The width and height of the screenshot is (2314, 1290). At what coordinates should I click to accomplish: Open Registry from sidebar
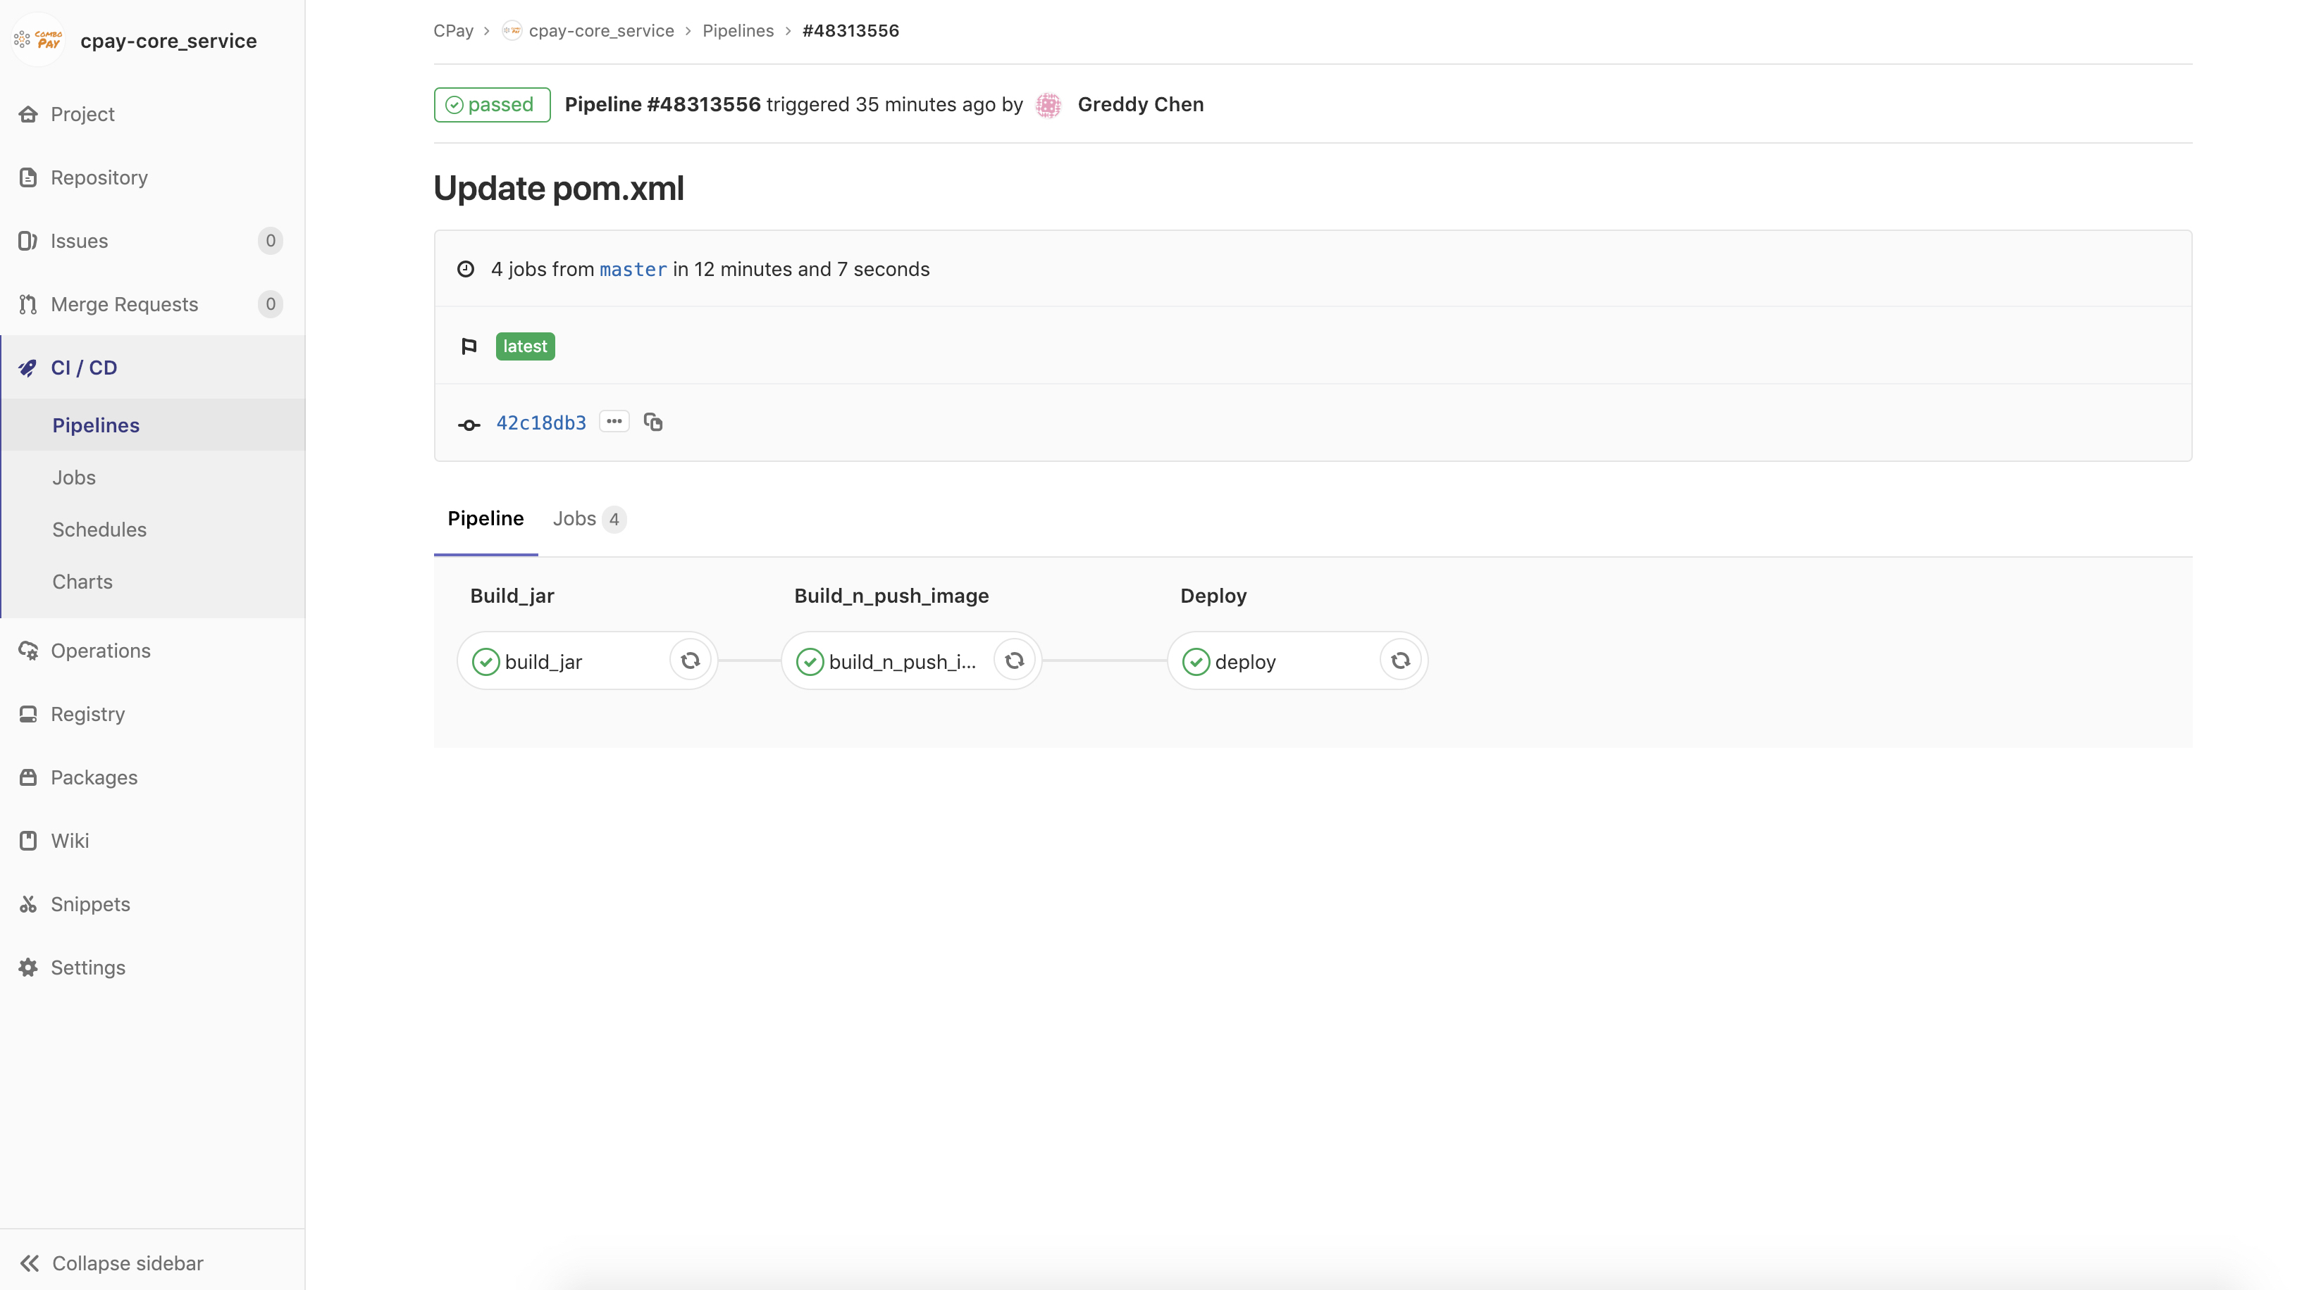coord(87,714)
